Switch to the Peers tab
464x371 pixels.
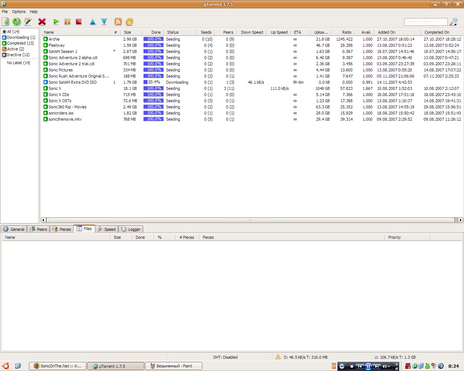click(x=38, y=229)
